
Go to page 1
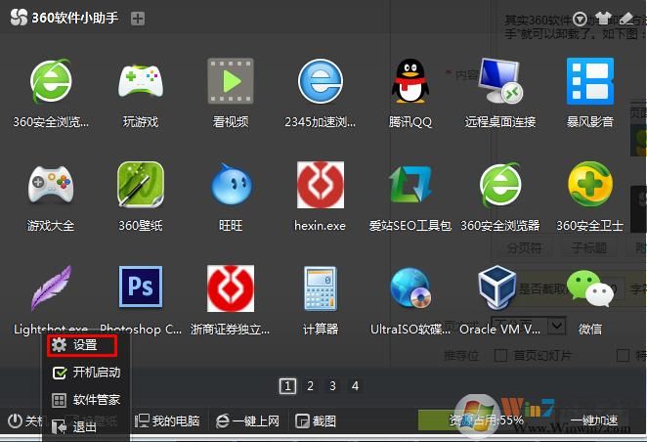pyautogui.click(x=287, y=386)
